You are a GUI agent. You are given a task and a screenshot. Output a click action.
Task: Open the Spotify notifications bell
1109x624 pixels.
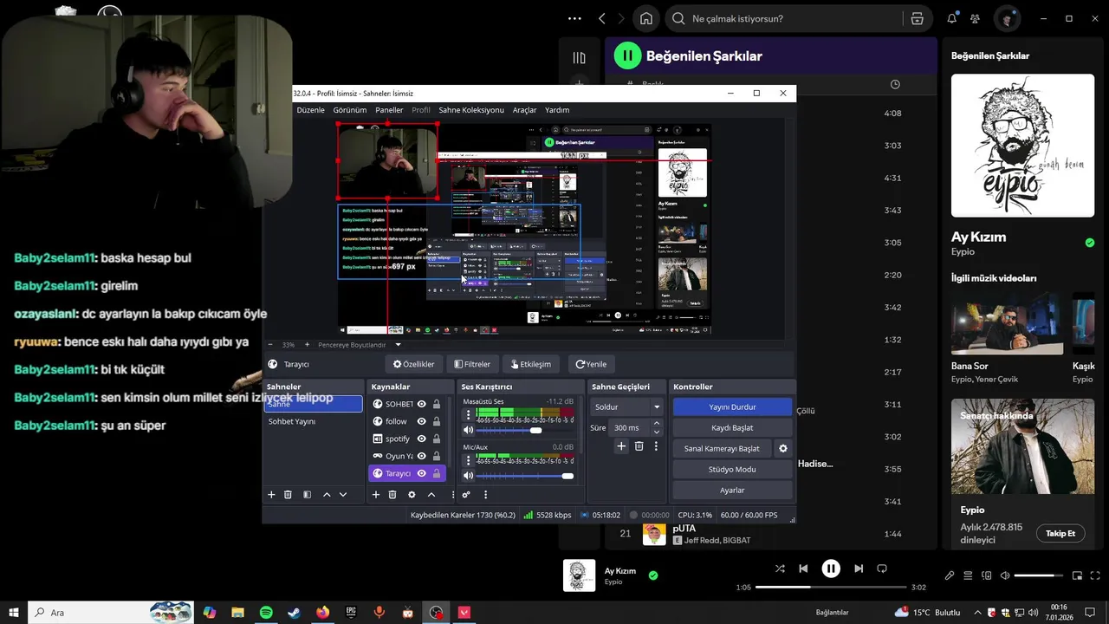pos(952,18)
